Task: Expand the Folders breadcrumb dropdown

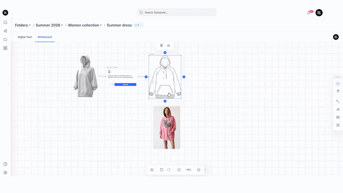Action: tap(23, 25)
